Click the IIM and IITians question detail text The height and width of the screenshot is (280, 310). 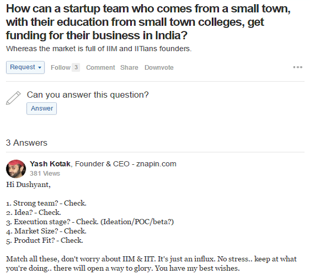(99, 49)
